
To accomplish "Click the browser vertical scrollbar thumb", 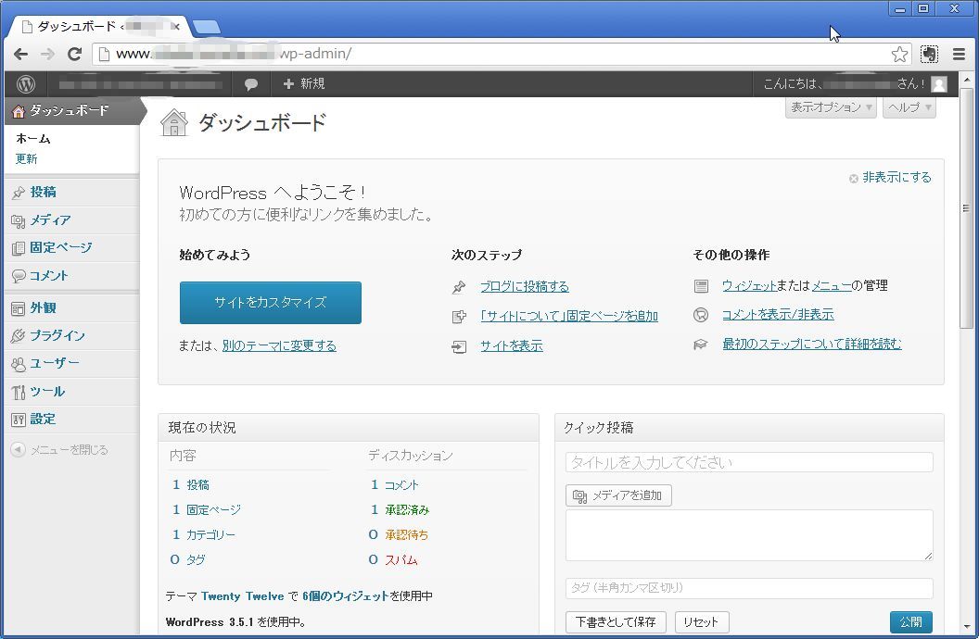I will click(x=966, y=209).
